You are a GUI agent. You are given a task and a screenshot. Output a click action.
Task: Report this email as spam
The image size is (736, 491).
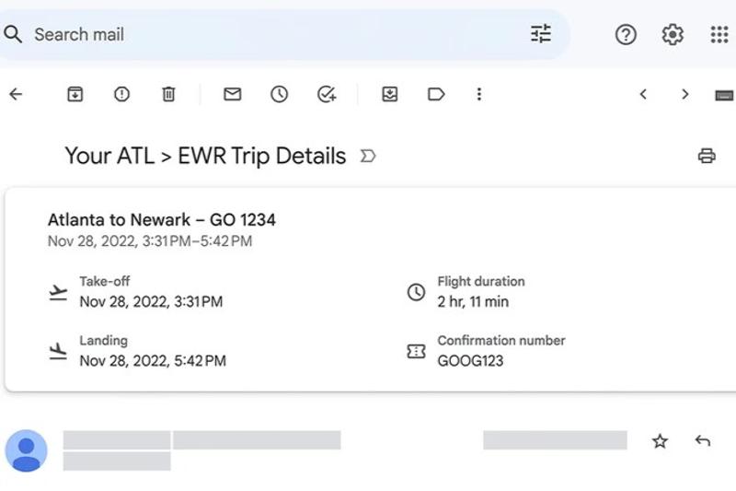pyautogui.click(x=121, y=94)
